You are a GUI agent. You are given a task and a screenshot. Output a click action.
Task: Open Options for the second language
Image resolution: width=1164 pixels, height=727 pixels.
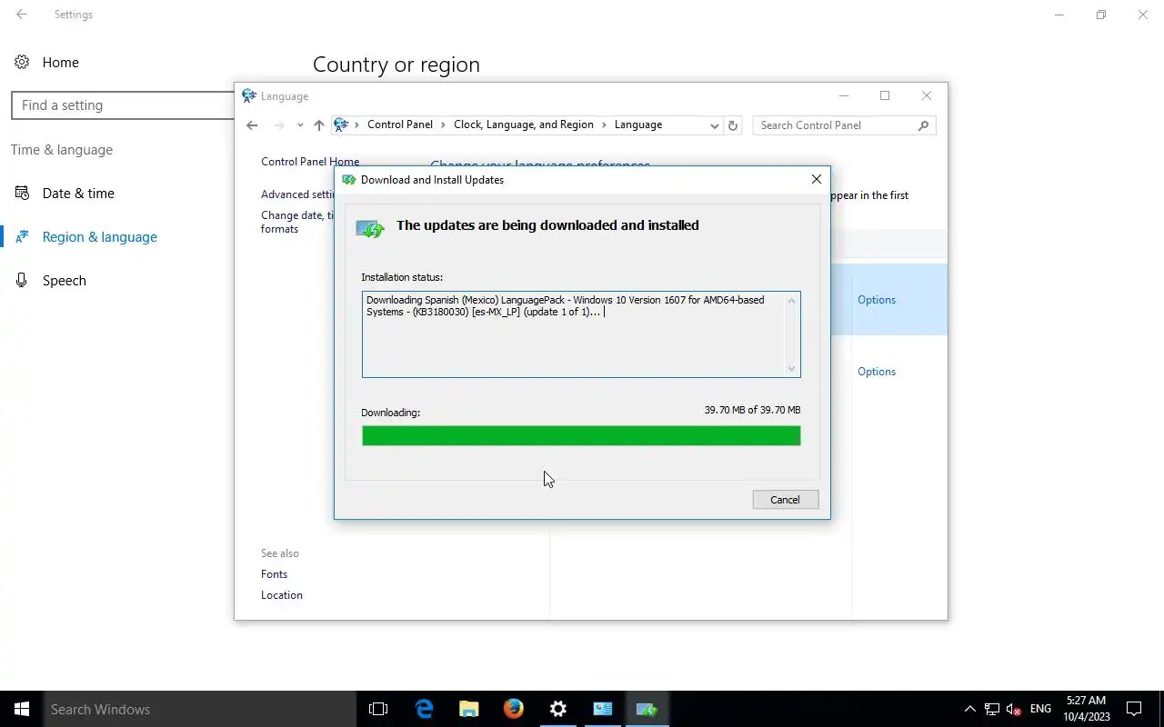(877, 372)
